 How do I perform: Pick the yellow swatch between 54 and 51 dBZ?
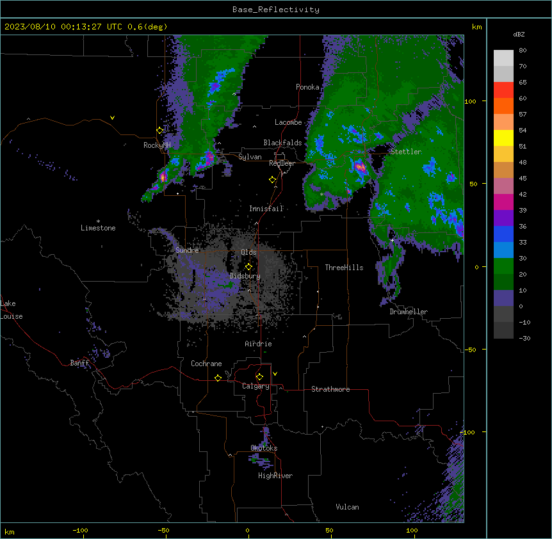point(503,138)
